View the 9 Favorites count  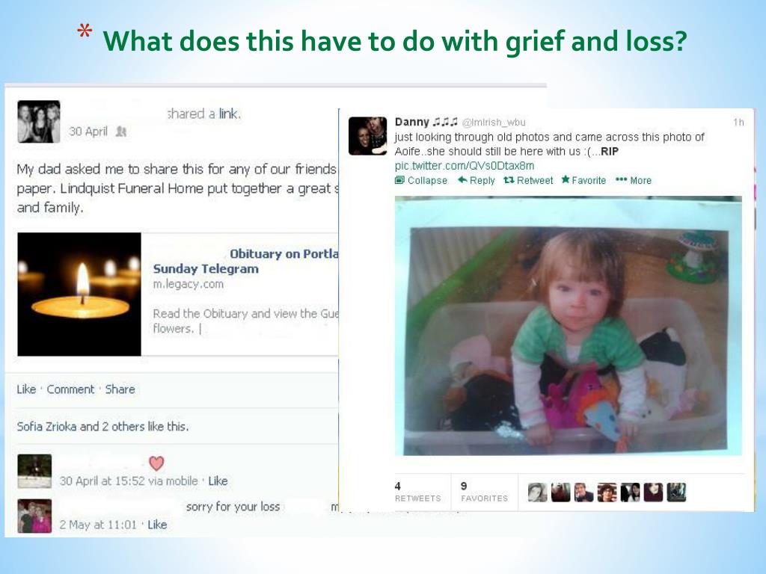pyautogui.click(x=484, y=492)
